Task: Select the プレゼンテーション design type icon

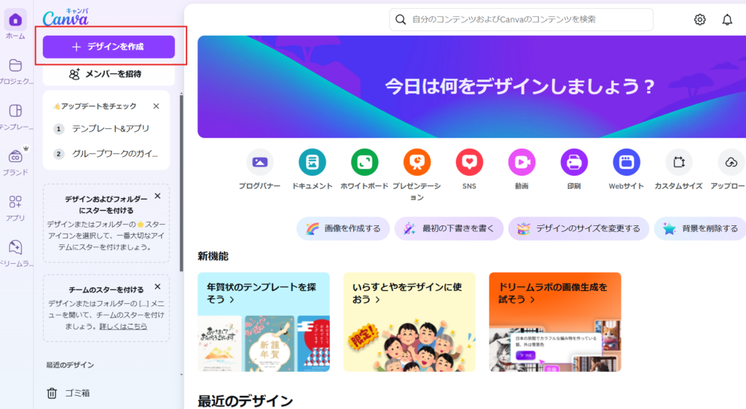Action: pyautogui.click(x=417, y=163)
